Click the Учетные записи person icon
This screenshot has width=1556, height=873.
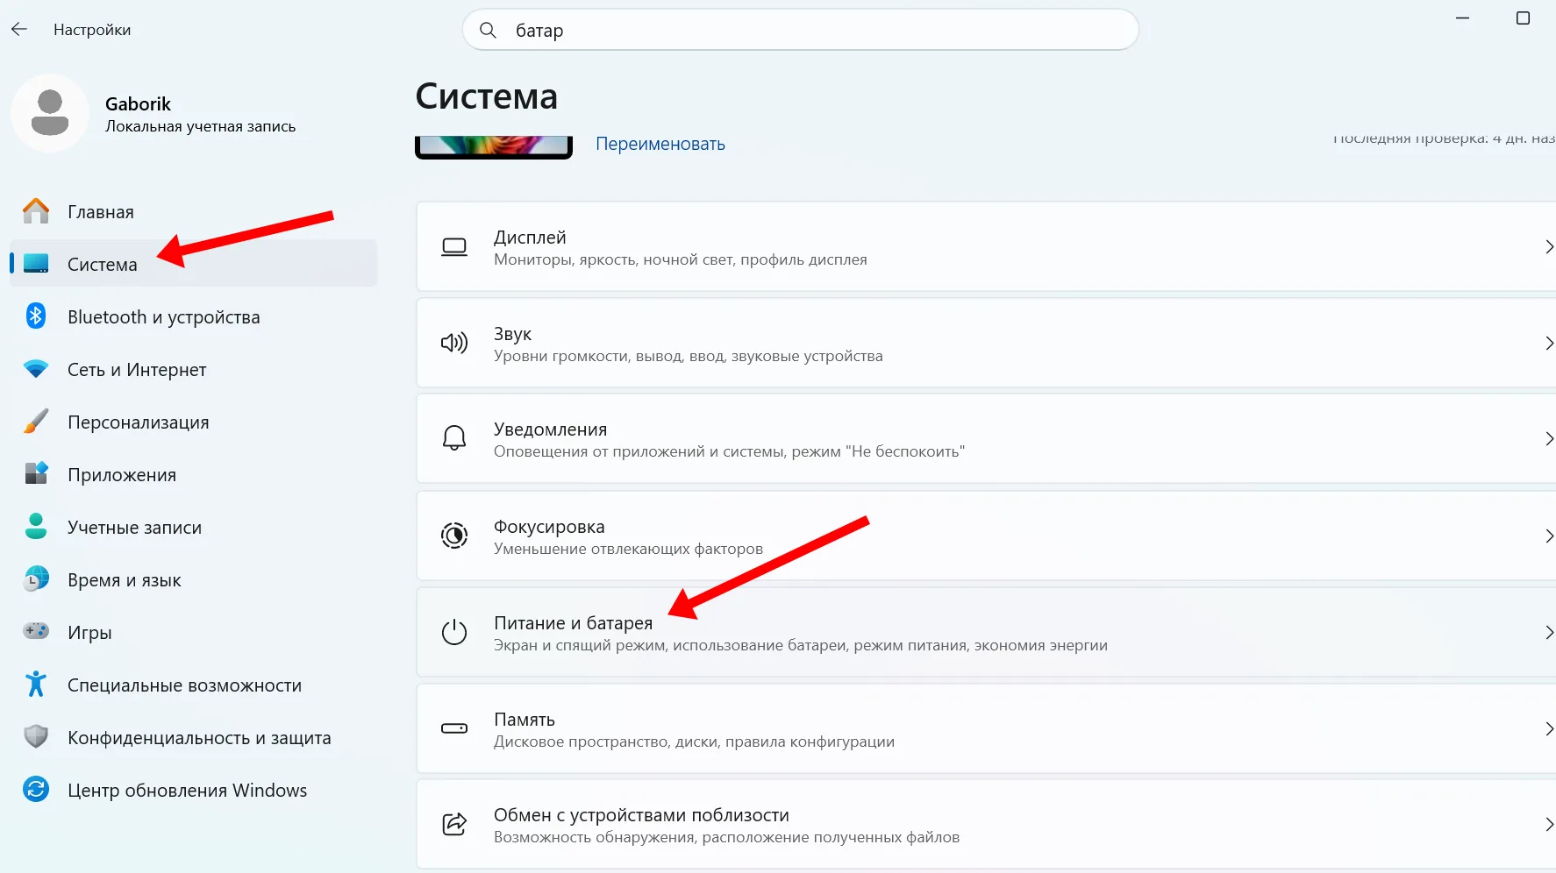(x=36, y=527)
